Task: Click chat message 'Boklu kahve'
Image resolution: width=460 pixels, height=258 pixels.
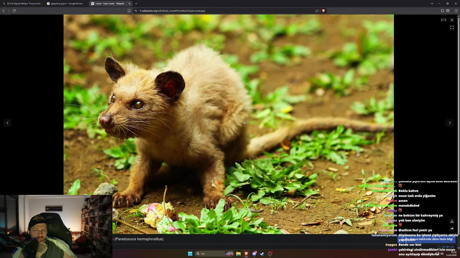Action: tap(408, 191)
